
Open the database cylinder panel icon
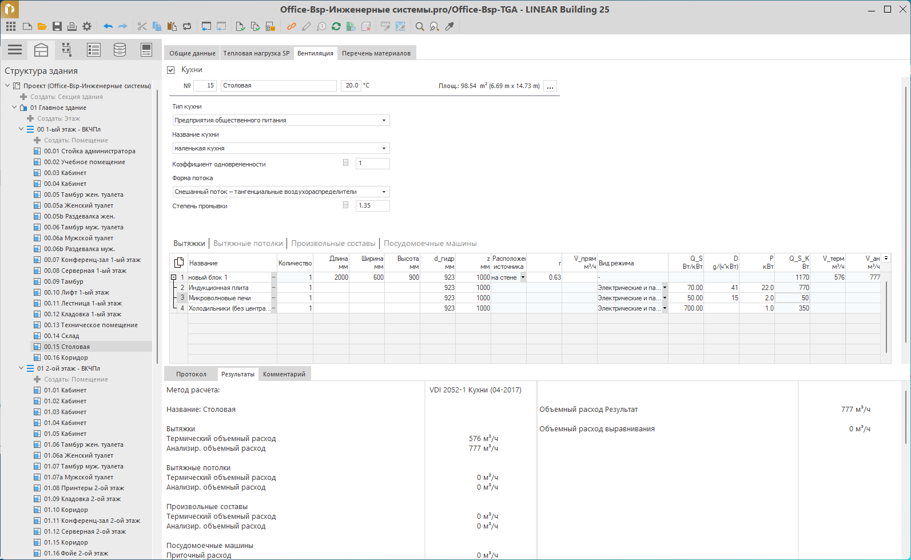coord(120,50)
